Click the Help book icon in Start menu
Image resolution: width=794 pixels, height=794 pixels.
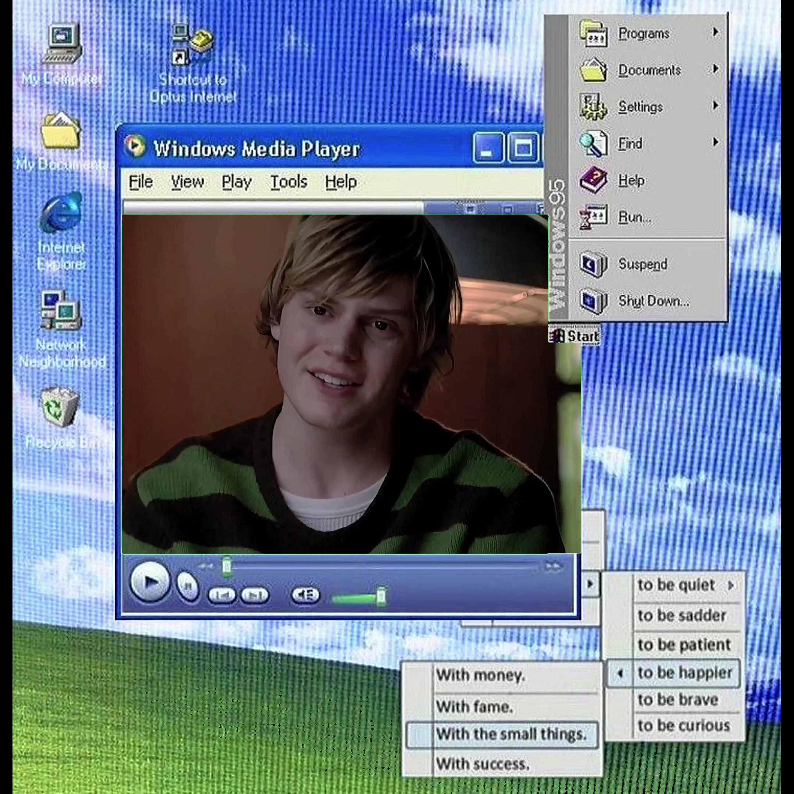[x=593, y=180]
